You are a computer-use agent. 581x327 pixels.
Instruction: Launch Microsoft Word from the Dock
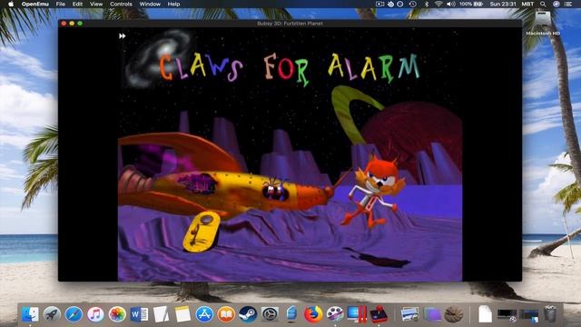pos(139,314)
